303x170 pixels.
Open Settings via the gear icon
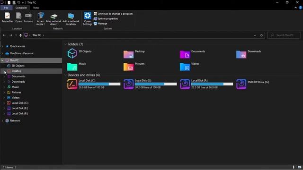(x=87, y=18)
